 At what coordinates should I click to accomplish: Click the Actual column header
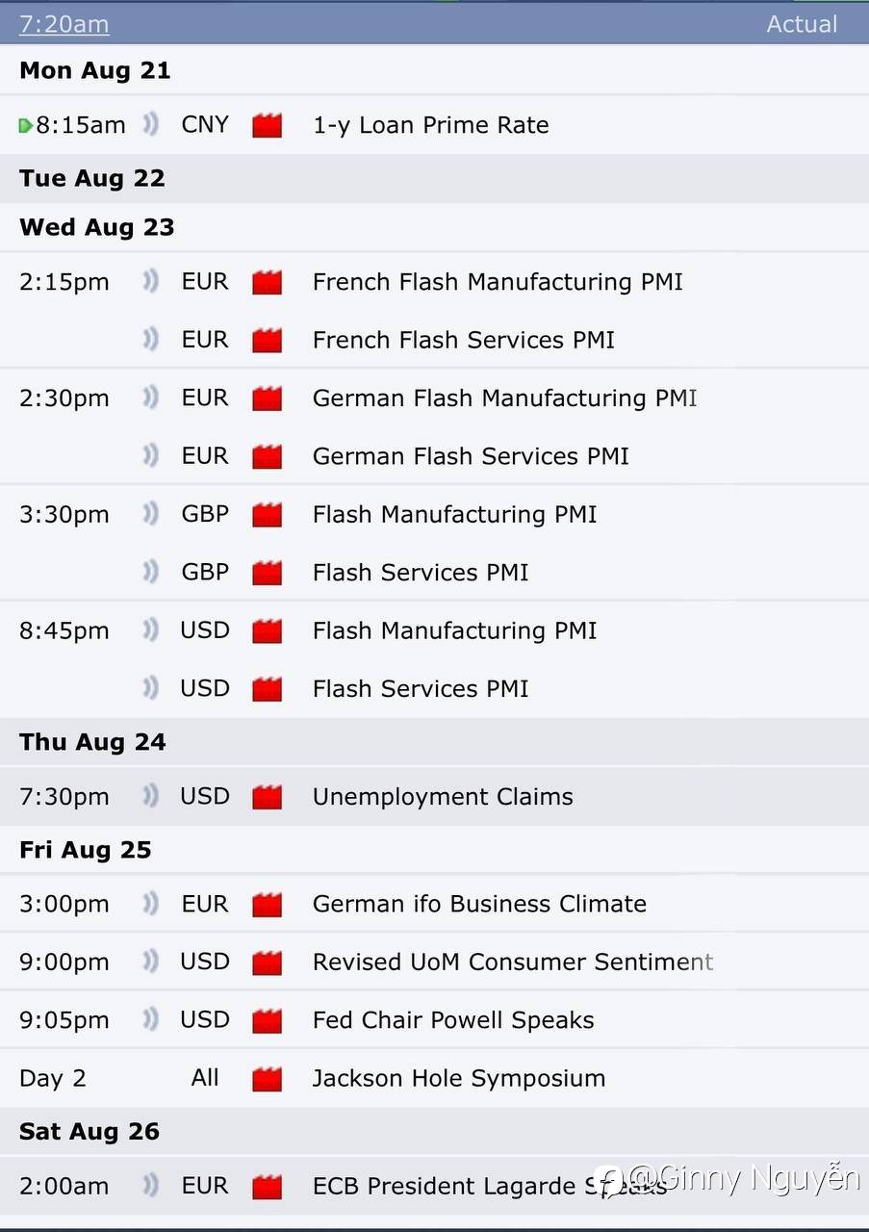801,24
